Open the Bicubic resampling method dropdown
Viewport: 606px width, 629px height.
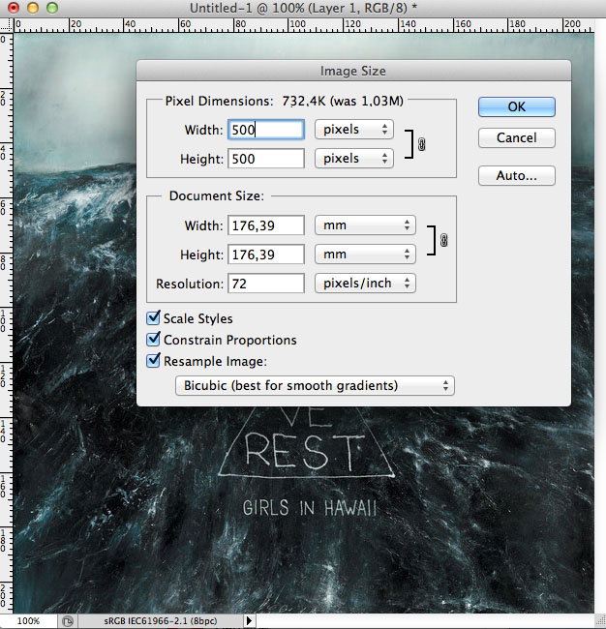(x=315, y=385)
